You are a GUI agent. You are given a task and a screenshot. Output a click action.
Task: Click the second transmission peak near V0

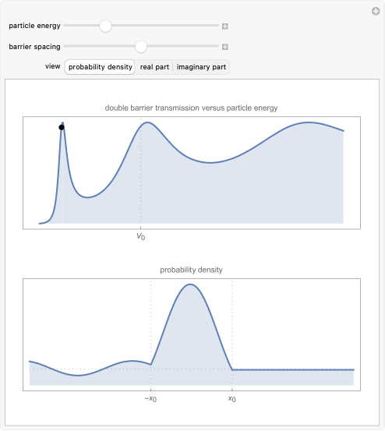point(147,122)
